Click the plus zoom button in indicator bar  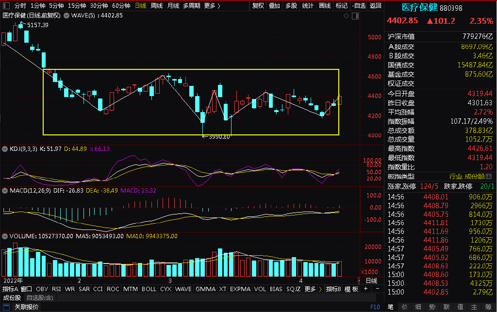(x=365, y=289)
